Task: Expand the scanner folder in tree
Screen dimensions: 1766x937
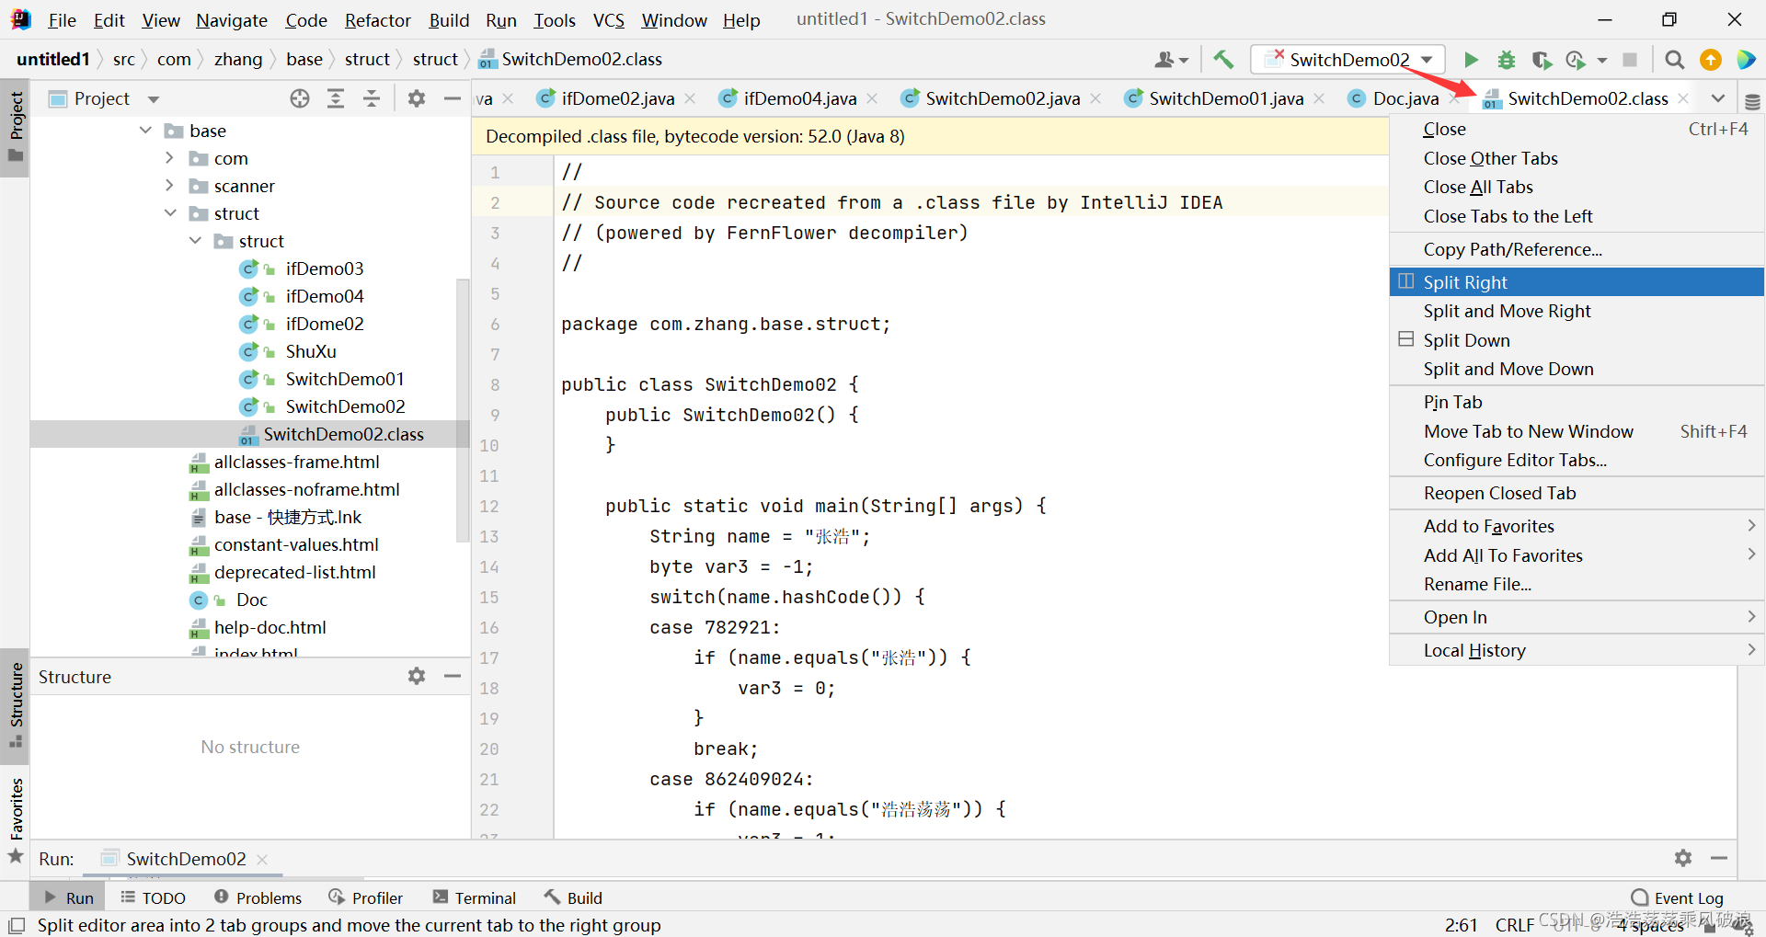Action: (169, 186)
